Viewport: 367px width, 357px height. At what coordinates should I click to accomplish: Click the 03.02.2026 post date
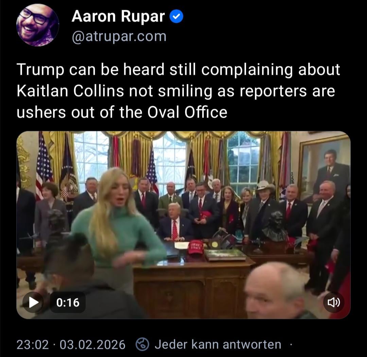(92, 344)
